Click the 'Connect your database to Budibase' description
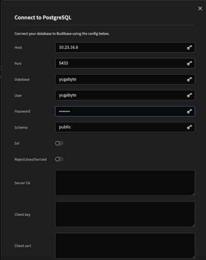The height and width of the screenshot is (260, 206). click(x=62, y=34)
